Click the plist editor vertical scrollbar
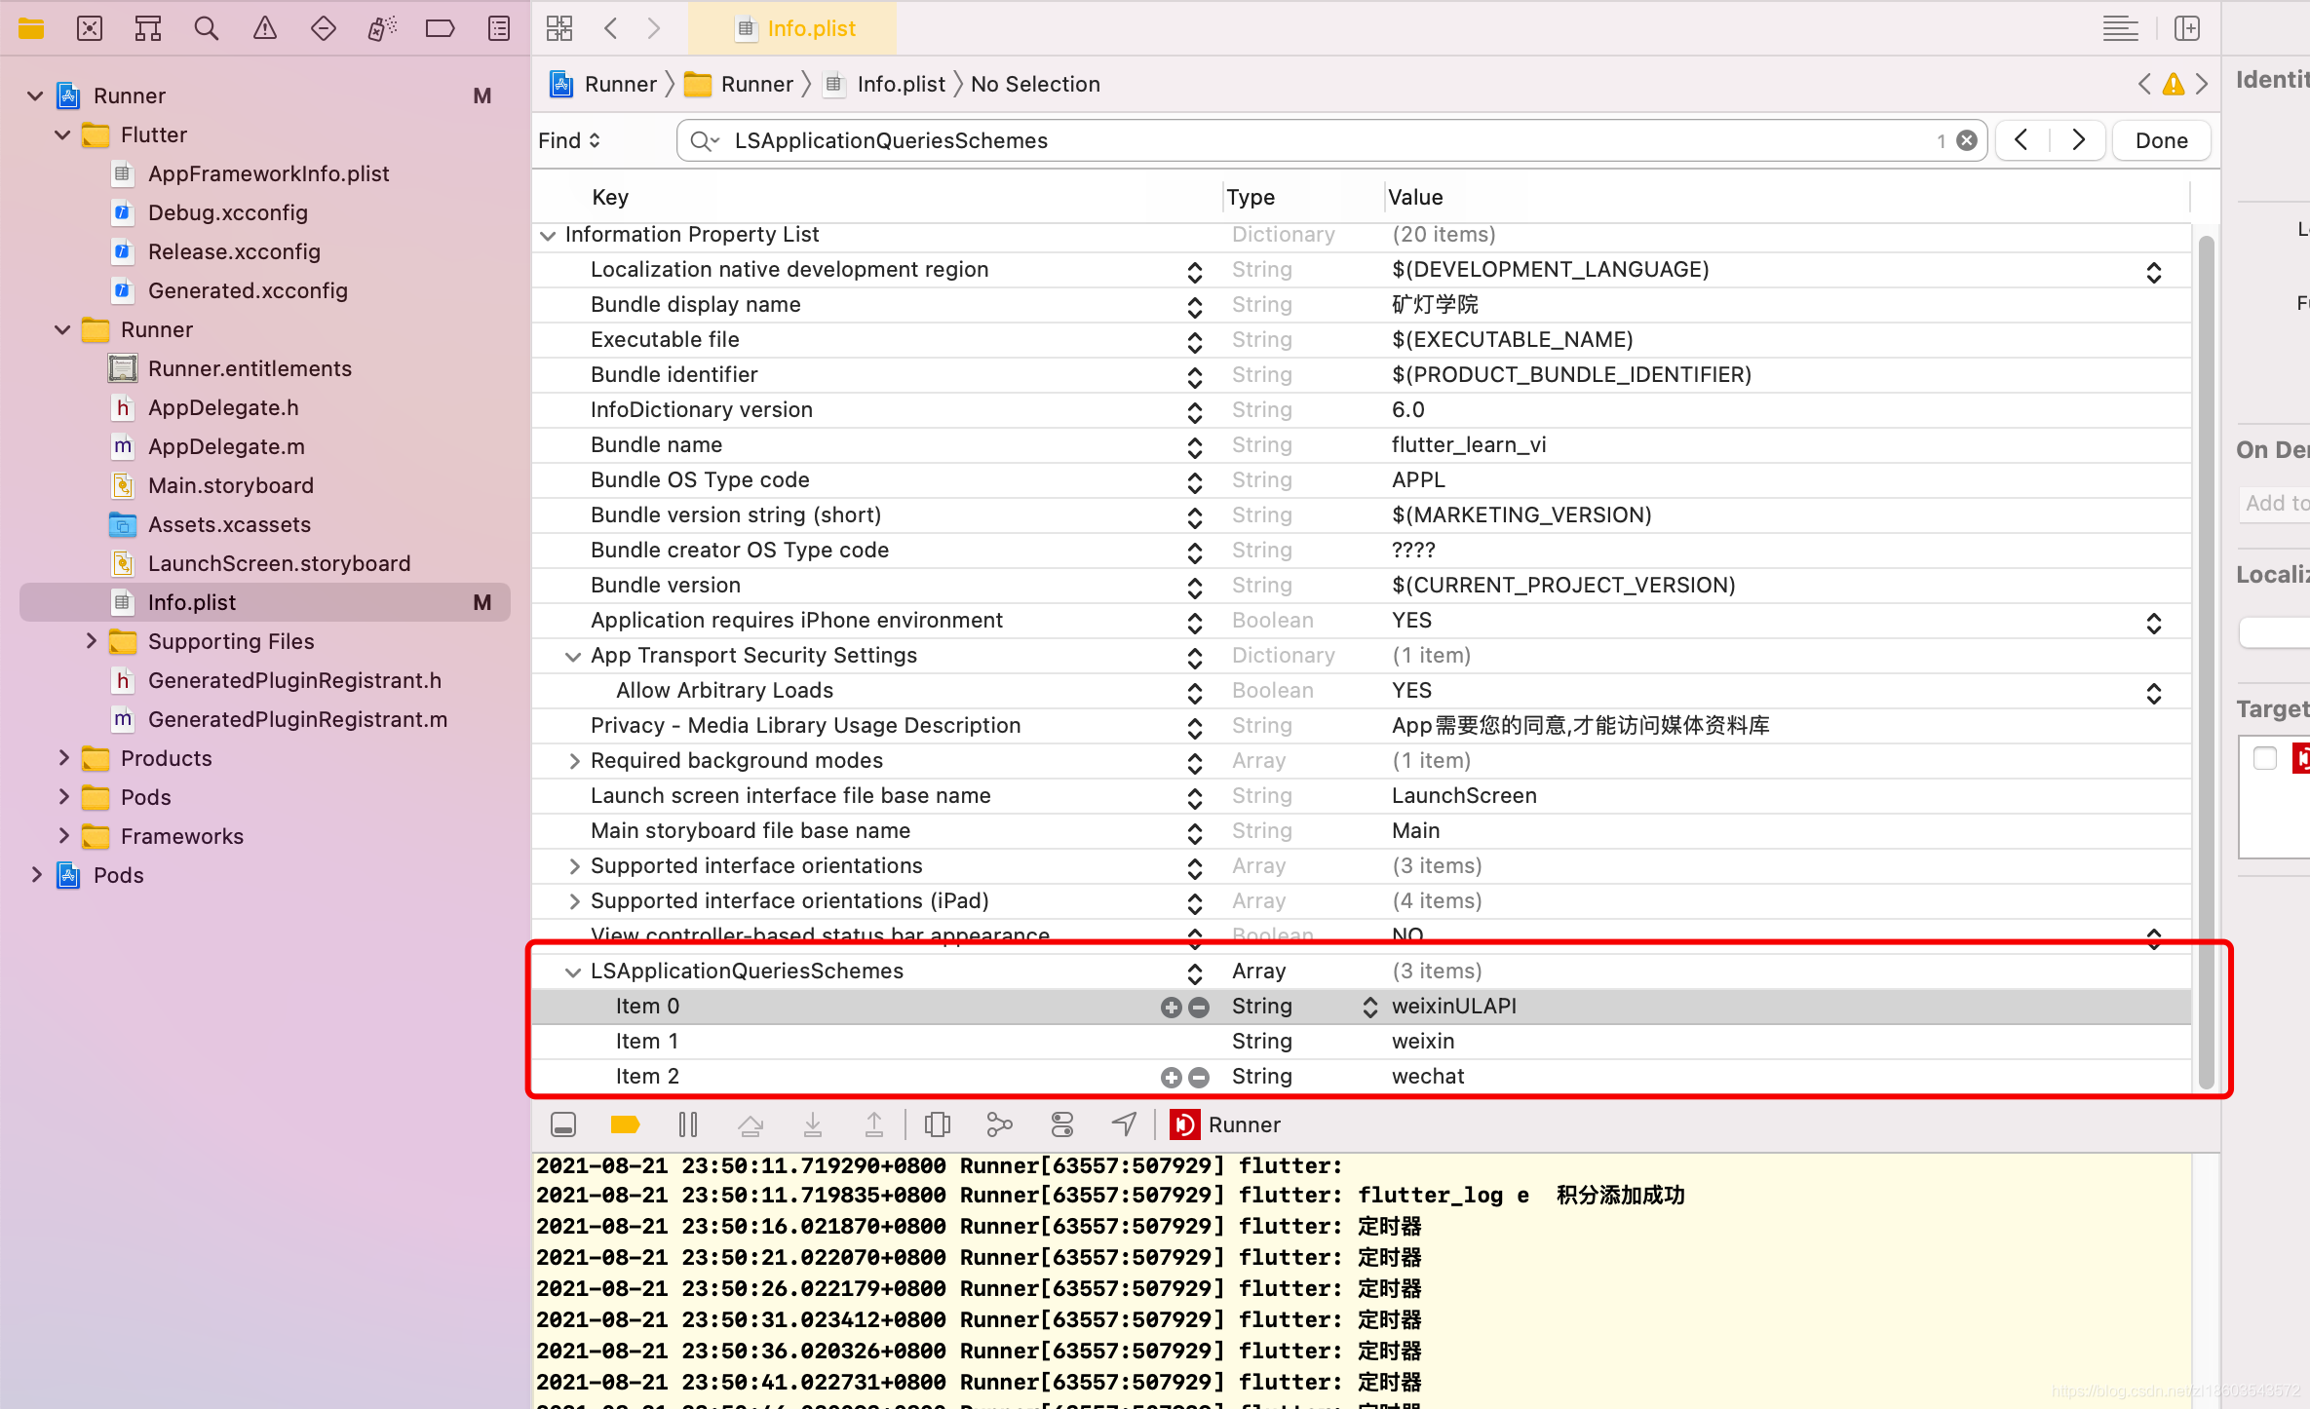The image size is (2310, 1409). point(2206,663)
